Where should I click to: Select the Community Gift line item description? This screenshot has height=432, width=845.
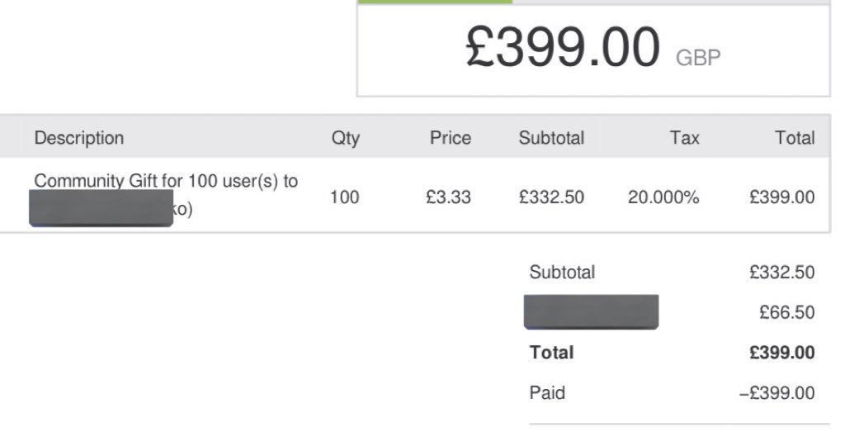click(166, 195)
